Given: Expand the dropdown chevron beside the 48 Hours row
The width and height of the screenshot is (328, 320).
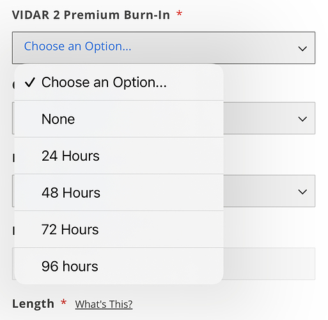Looking at the screenshot, I should tap(302, 191).
